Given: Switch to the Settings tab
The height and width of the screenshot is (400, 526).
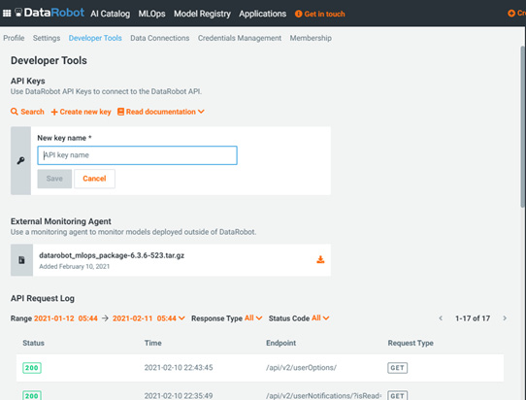Looking at the screenshot, I should click(x=47, y=38).
